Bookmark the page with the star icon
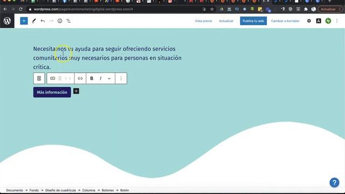 pyautogui.click(x=212, y=9)
